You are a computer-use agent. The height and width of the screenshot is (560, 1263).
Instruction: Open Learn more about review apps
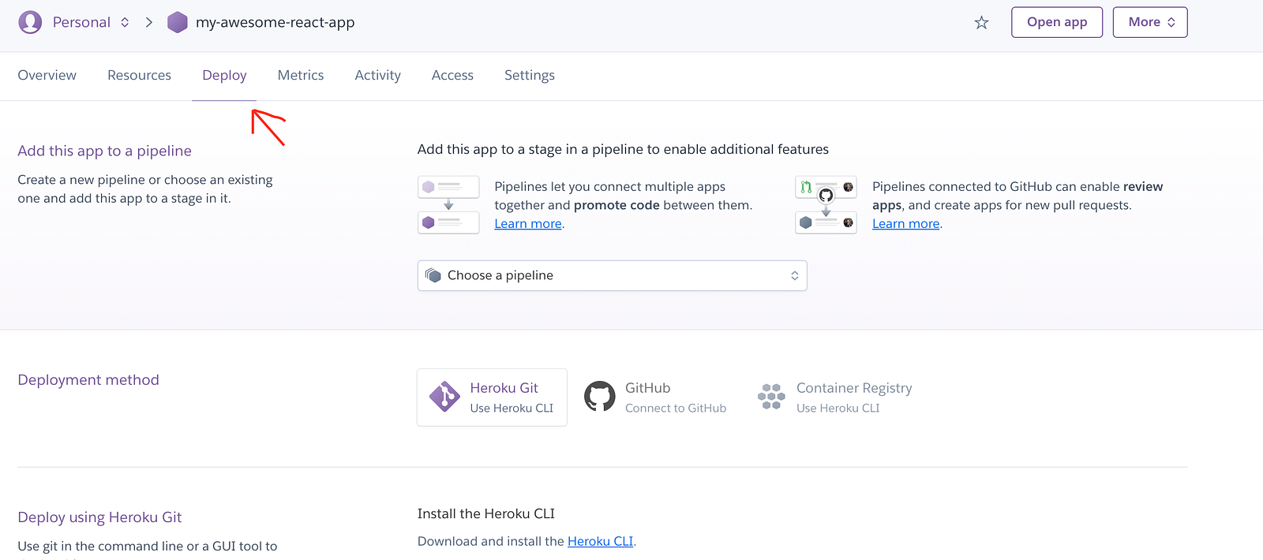point(905,224)
